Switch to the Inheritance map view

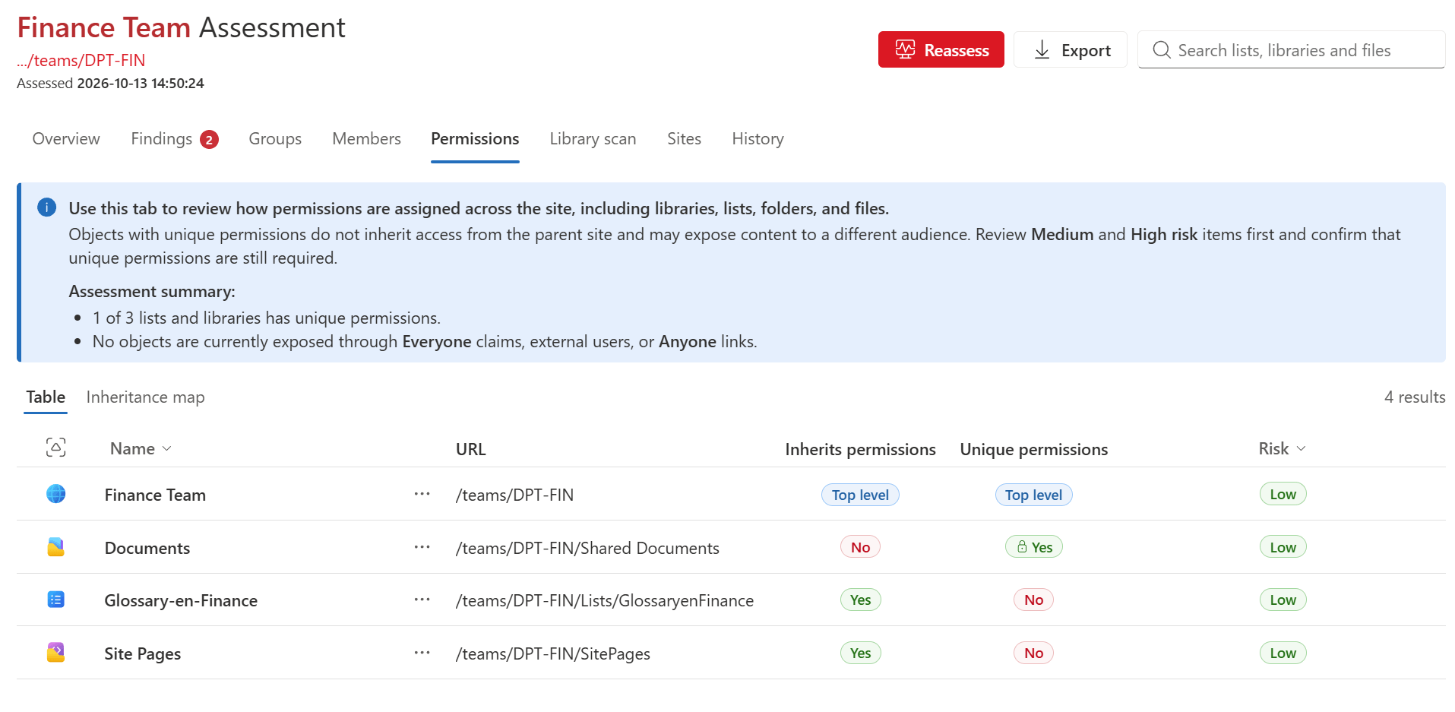145,397
